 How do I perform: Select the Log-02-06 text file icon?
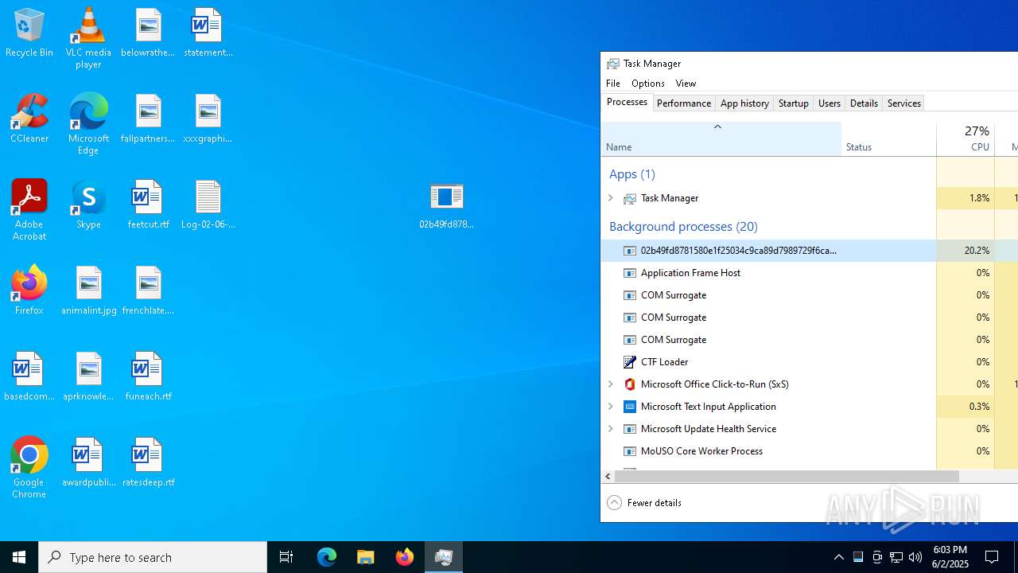coord(208,205)
